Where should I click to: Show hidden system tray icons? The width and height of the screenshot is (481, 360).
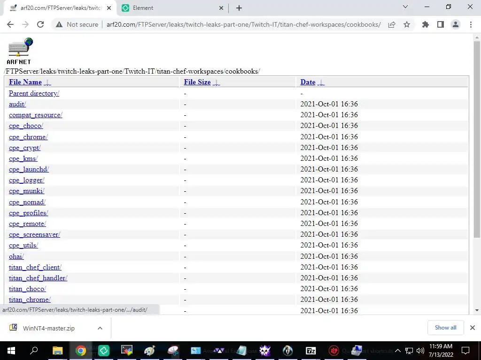397,351
